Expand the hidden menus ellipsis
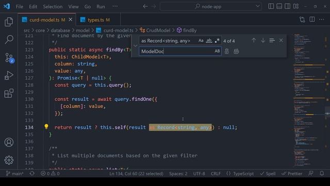 coord(115,6)
